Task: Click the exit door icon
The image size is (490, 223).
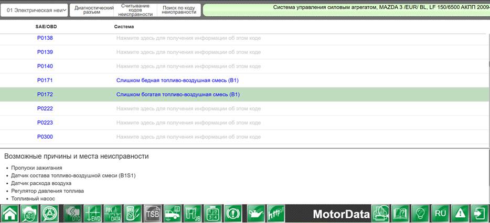Action: tap(480, 214)
